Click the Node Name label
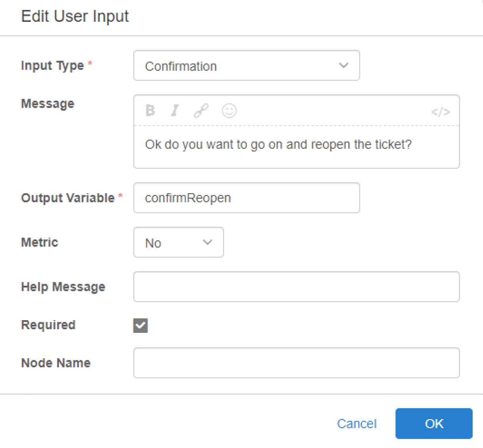The image size is (483, 448). pos(56,363)
